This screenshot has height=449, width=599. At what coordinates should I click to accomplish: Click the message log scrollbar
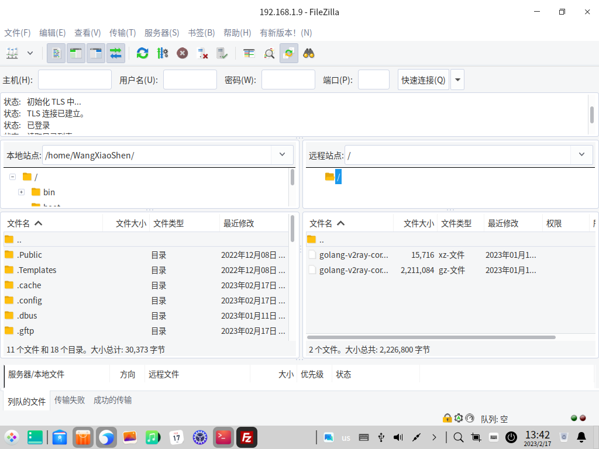(x=592, y=114)
